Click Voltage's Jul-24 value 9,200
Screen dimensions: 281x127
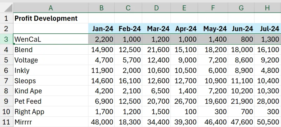click(268, 60)
